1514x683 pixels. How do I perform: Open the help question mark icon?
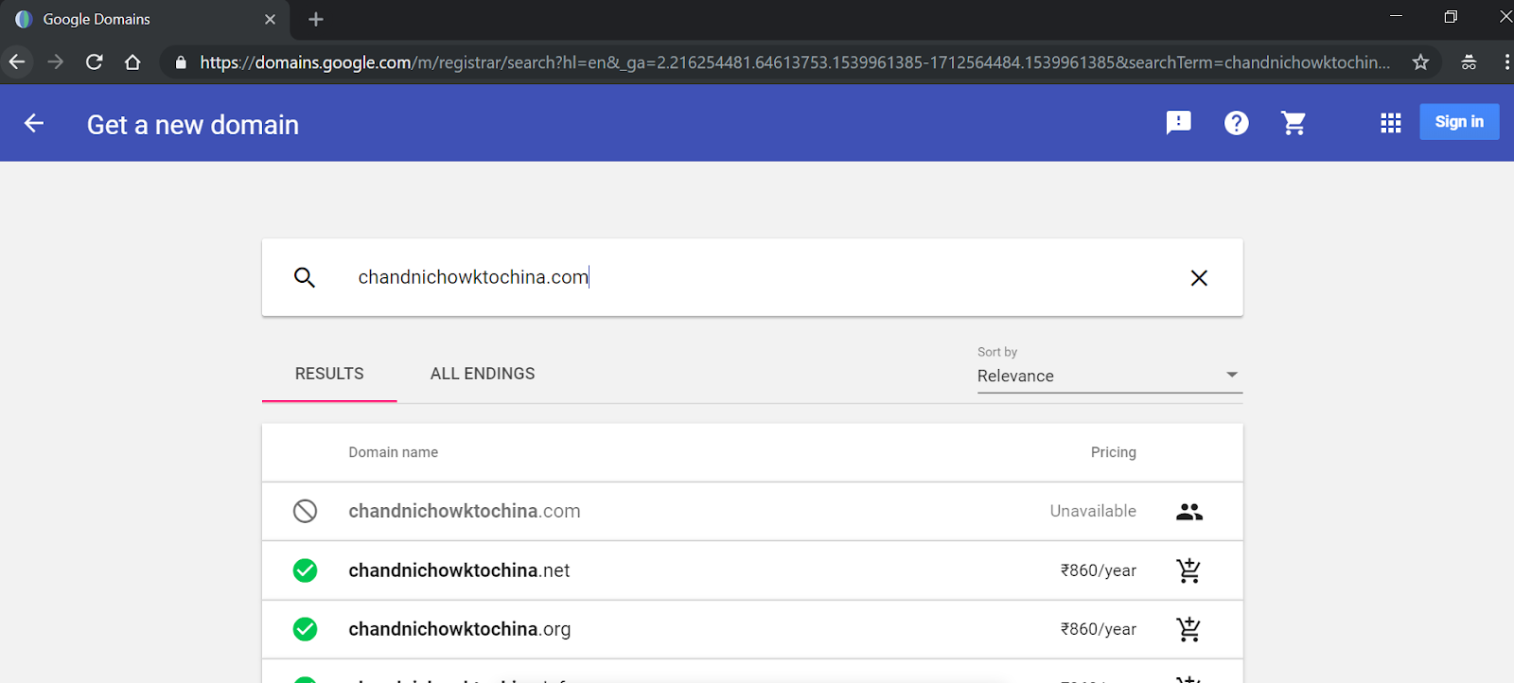click(1236, 123)
